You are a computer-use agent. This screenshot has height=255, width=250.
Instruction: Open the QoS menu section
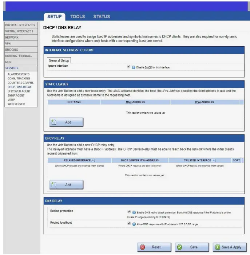click(21, 62)
